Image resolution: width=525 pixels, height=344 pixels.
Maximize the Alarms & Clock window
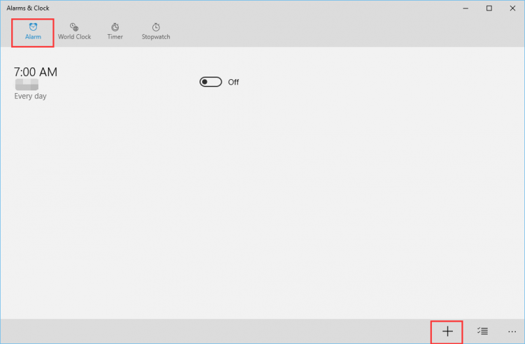489,8
